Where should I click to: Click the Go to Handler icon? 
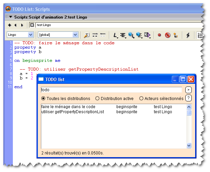tap(87, 35)
